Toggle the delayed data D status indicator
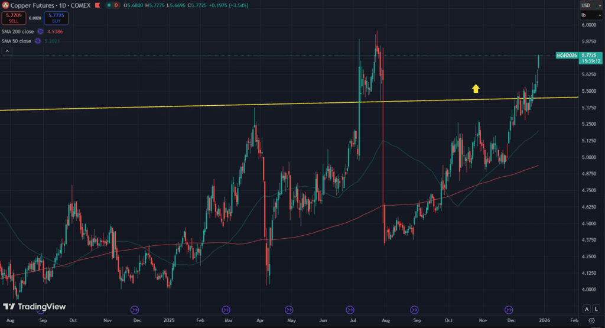The width and height of the screenshot is (605, 328). pos(116,5)
